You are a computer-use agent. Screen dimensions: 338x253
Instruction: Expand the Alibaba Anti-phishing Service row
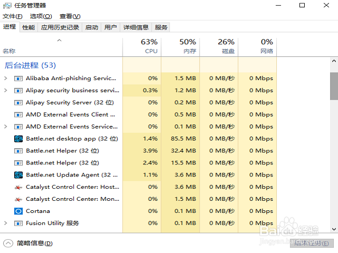point(5,79)
